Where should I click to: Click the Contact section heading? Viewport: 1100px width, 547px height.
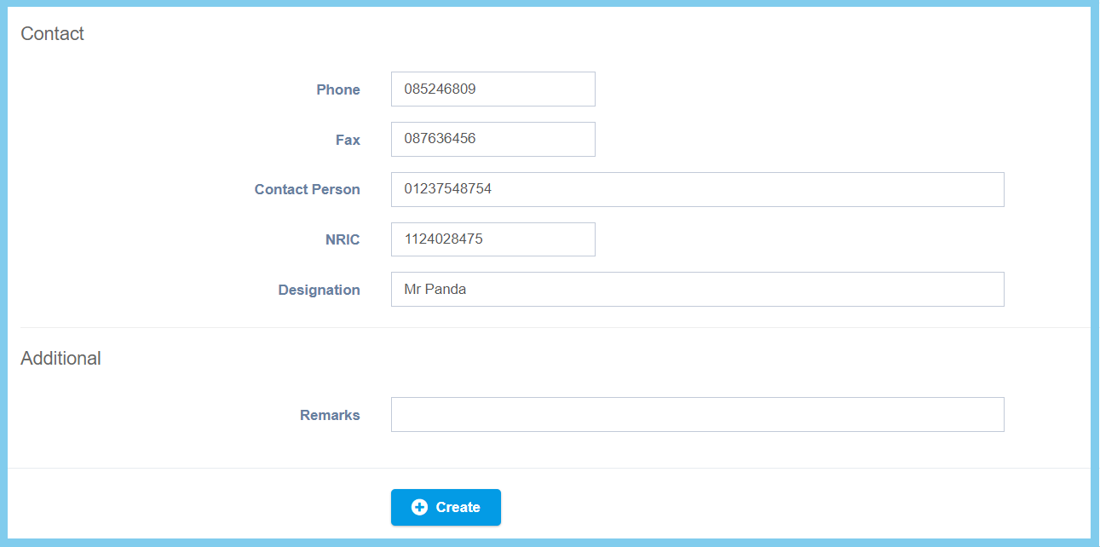coord(52,34)
